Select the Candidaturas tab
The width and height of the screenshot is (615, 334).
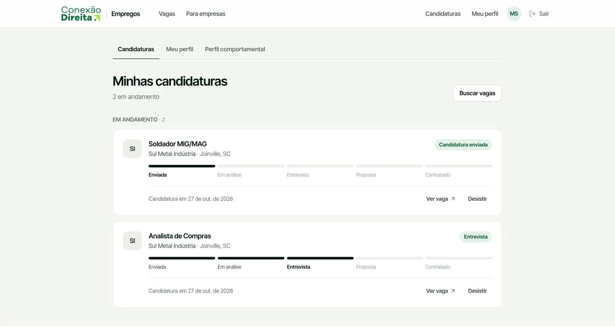(136, 49)
